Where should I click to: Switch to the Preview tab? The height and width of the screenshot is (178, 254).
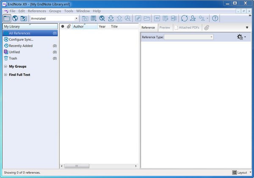[x=165, y=28]
